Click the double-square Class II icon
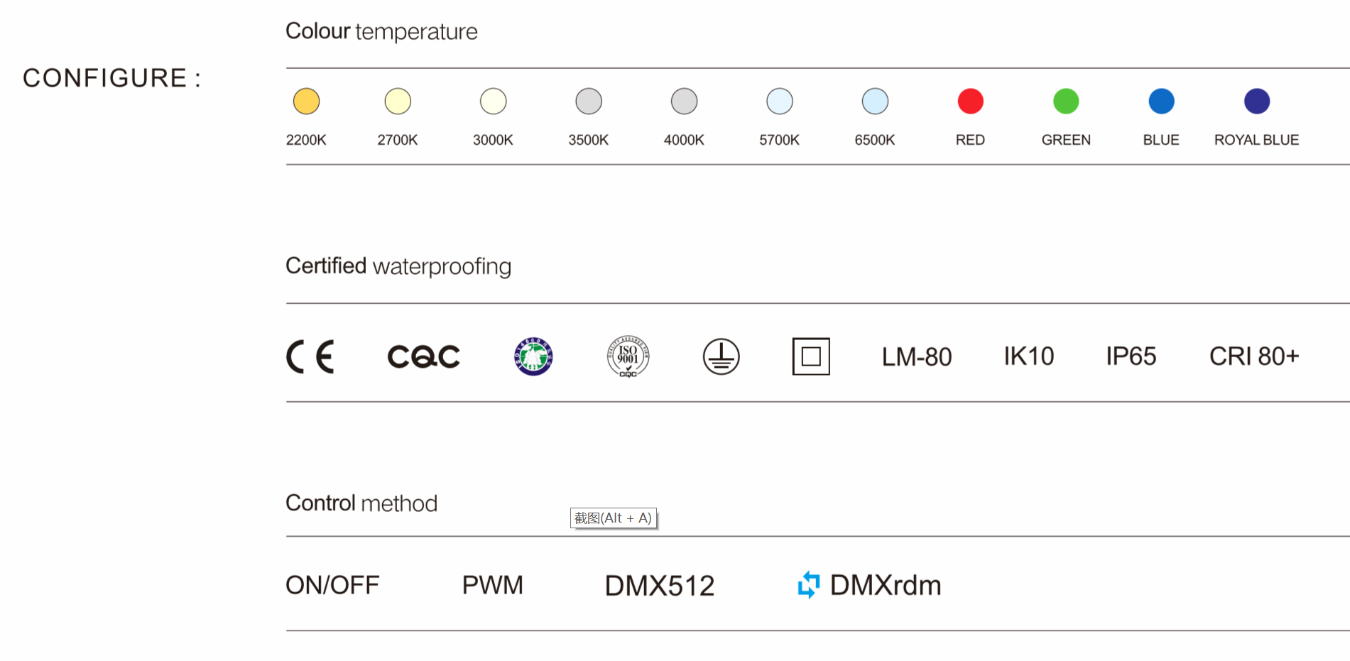The image size is (1350, 661). point(811,356)
